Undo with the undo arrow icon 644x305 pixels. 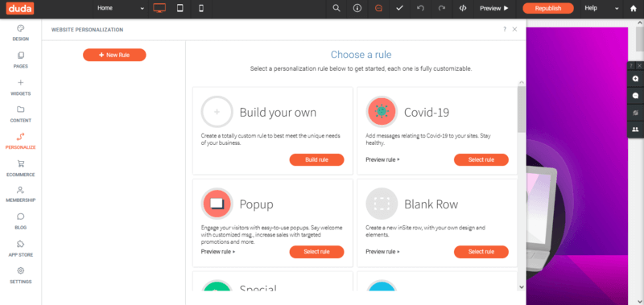pyautogui.click(x=420, y=8)
